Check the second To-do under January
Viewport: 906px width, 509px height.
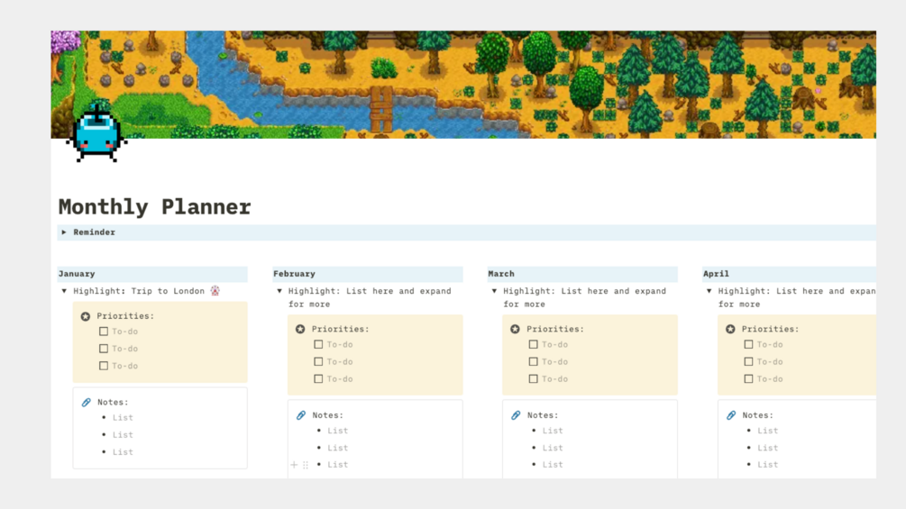(104, 349)
